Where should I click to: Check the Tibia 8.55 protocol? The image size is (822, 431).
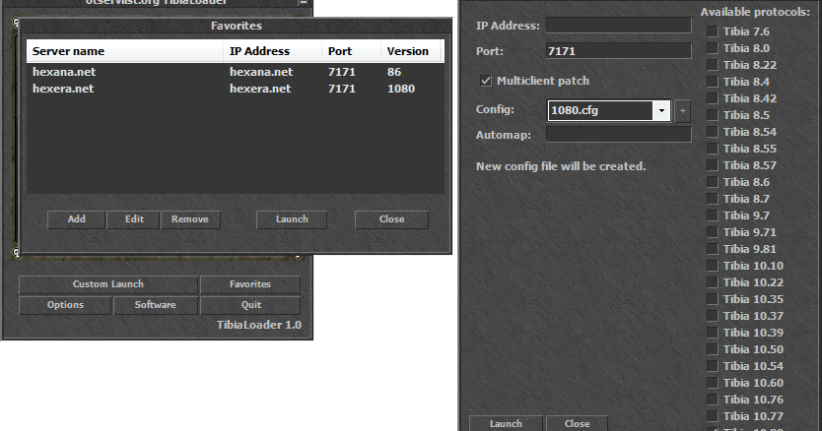[x=712, y=149]
